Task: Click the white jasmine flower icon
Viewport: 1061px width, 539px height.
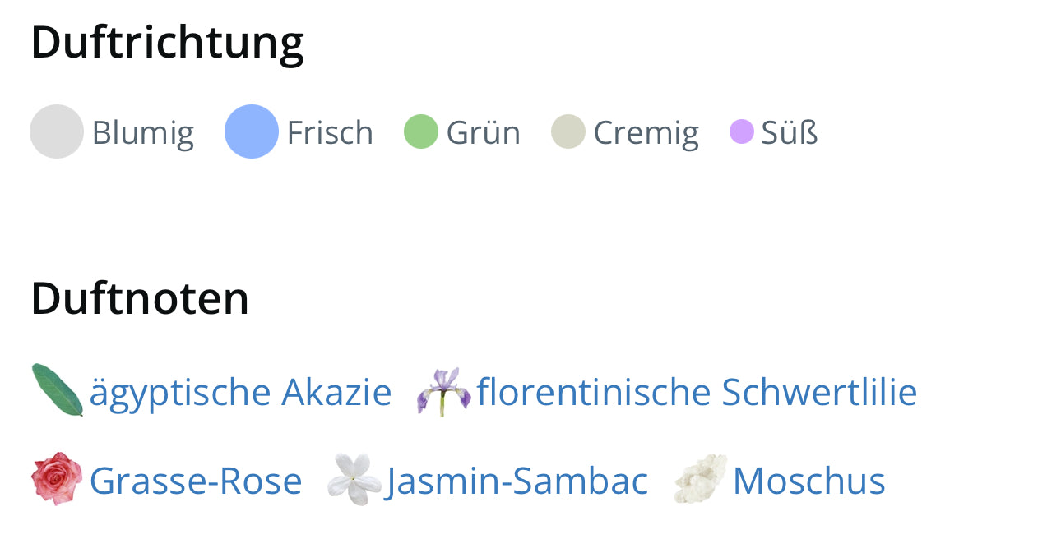Action: [x=354, y=479]
